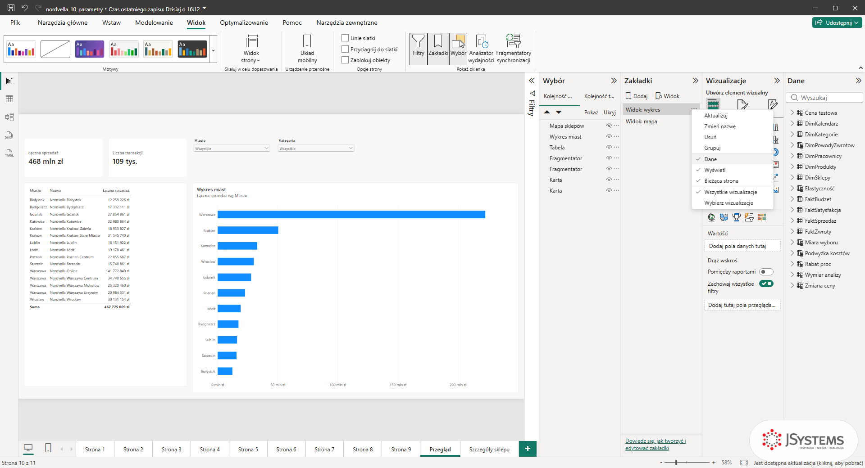Switch to mobile layout icon at bottom
Viewport: 865px width, 468px height.
tap(48, 448)
